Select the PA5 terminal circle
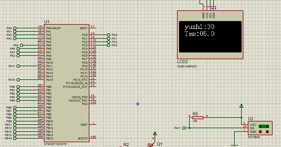The width and height of the screenshot is (281, 147). tap(22, 45)
